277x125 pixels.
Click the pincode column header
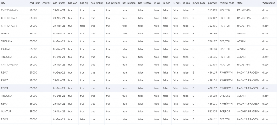pos(212,3)
